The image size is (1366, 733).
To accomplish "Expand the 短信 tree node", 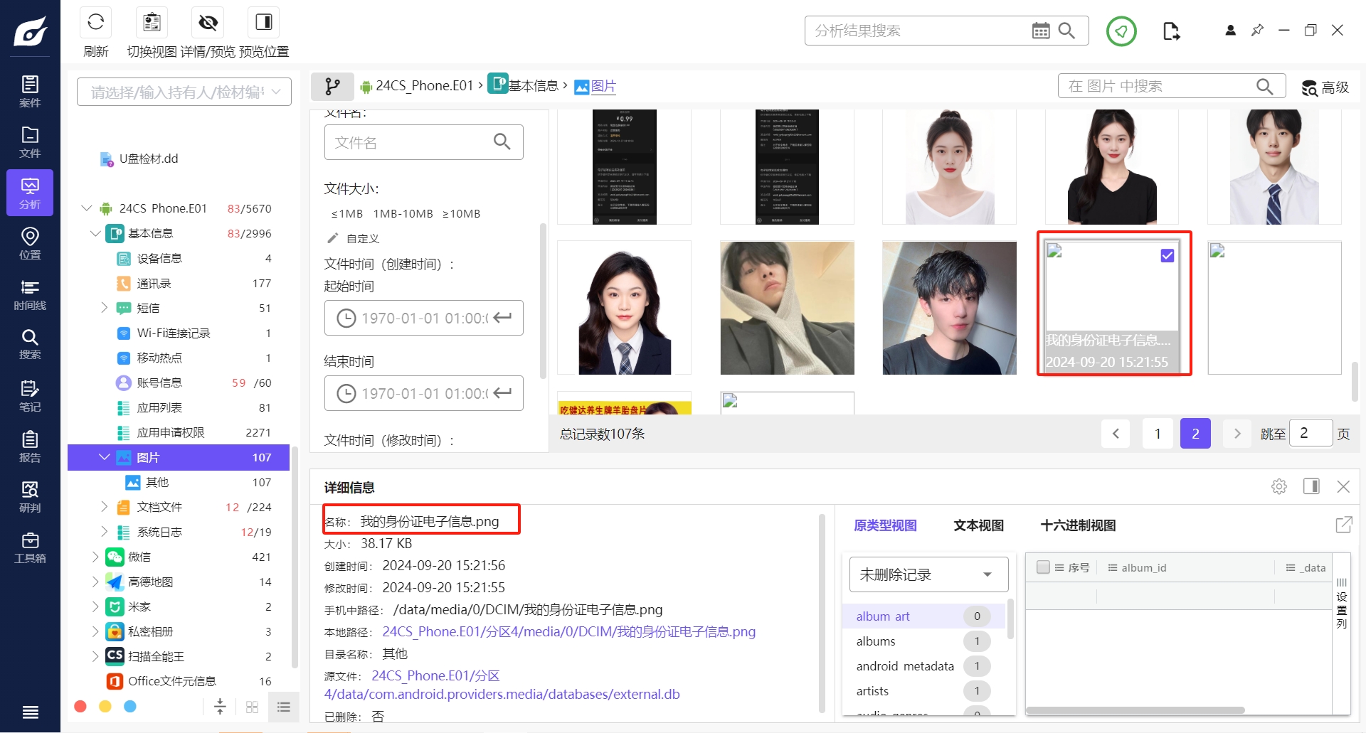I will 104,308.
